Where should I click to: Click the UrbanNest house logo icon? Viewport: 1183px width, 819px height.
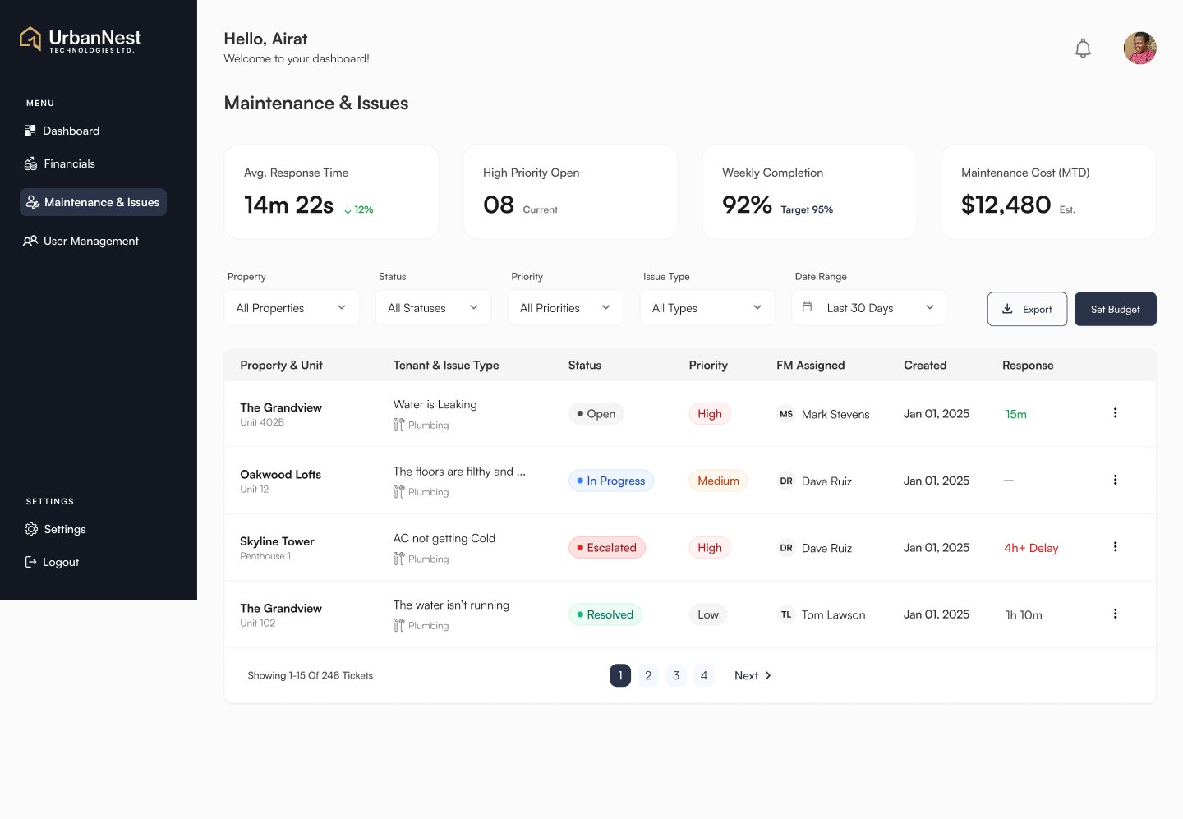click(x=30, y=39)
